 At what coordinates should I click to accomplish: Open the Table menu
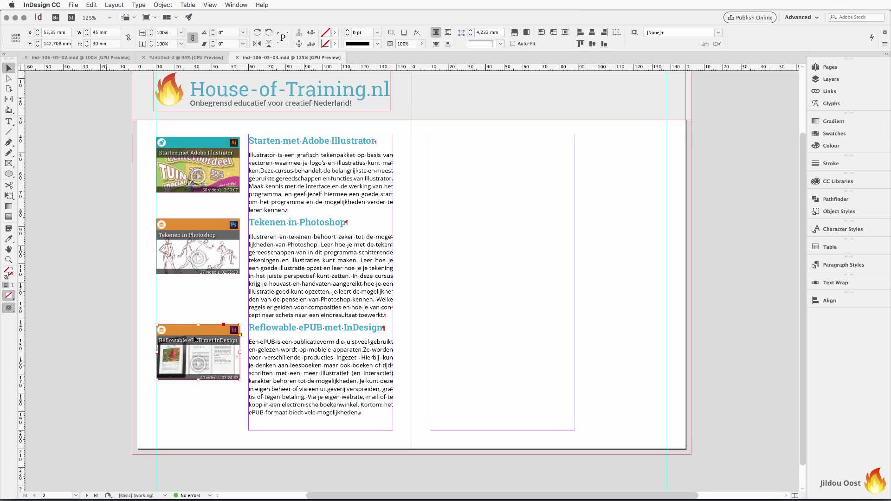click(187, 5)
